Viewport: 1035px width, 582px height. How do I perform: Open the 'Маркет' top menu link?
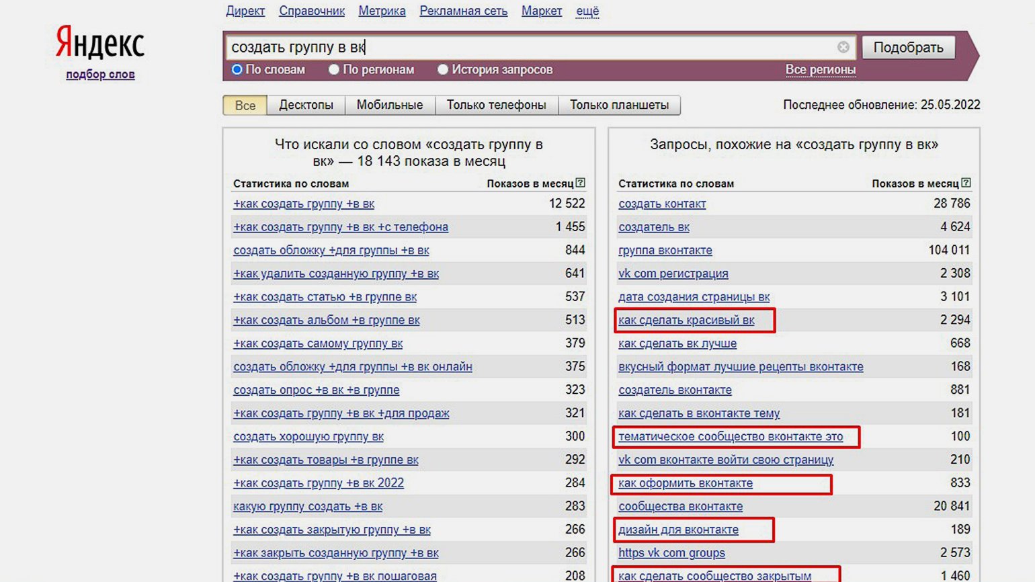(542, 11)
